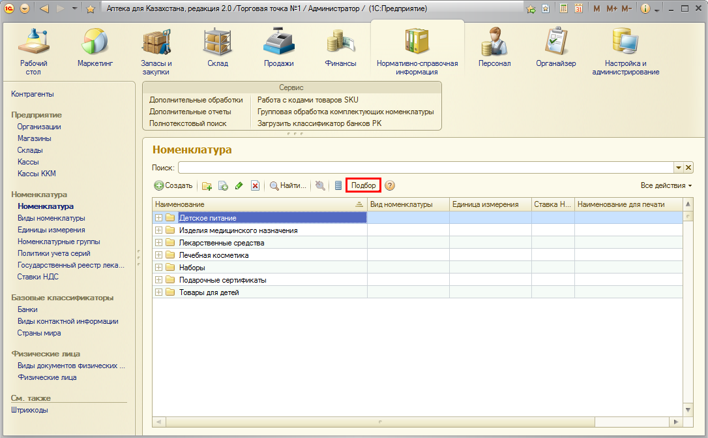Open the search field history dropdown arrow

(x=678, y=168)
